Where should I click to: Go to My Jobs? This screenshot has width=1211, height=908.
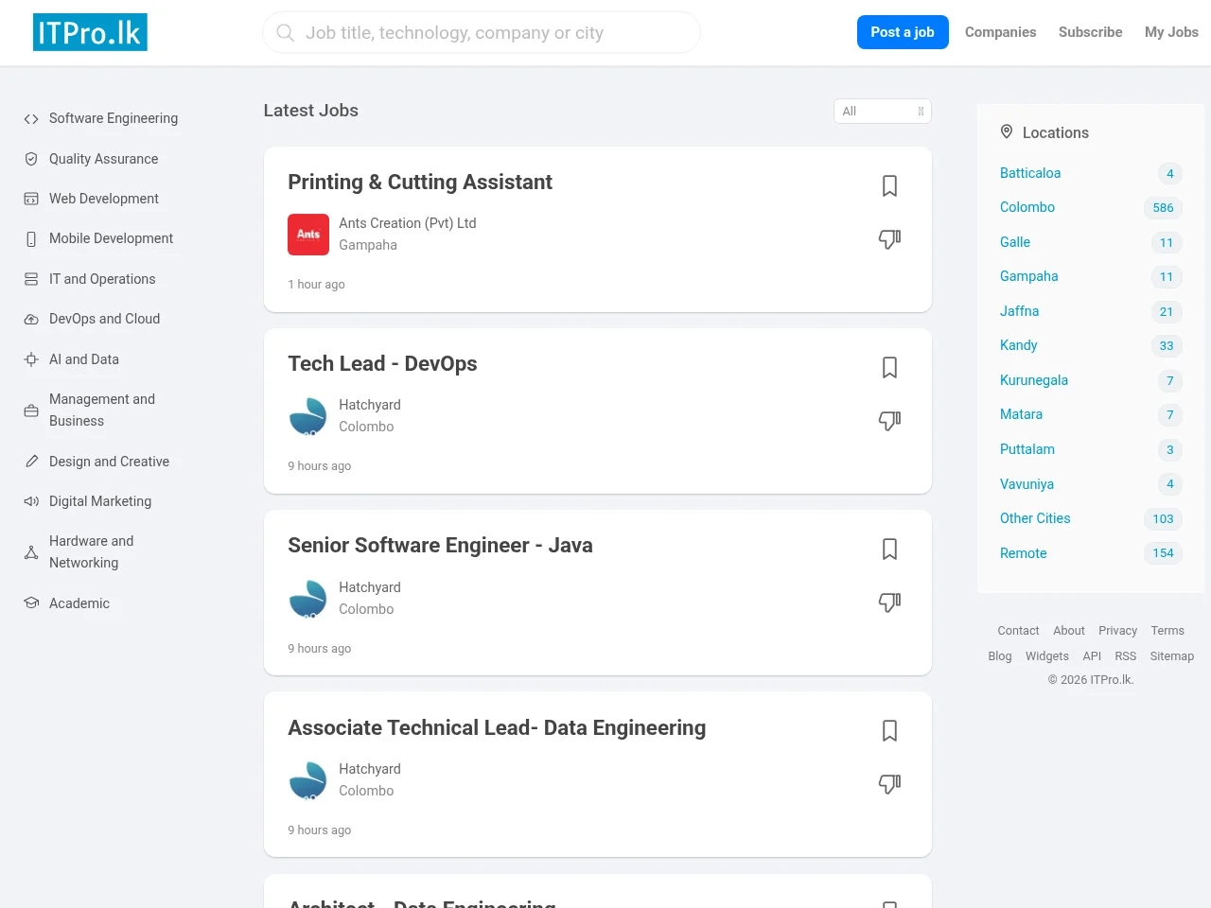tap(1171, 32)
